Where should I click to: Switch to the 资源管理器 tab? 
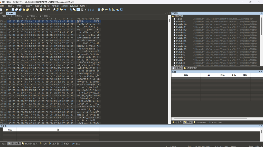(x=192, y=68)
